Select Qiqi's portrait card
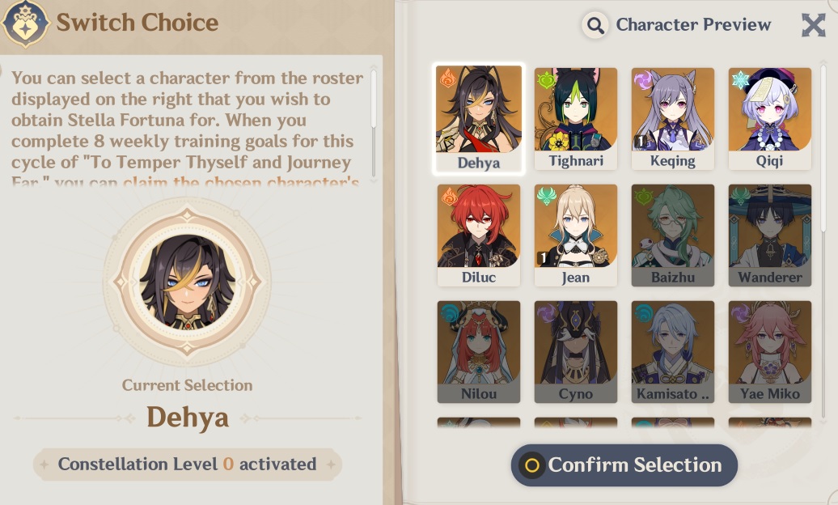838x505 pixels. (x=769, y=119)
